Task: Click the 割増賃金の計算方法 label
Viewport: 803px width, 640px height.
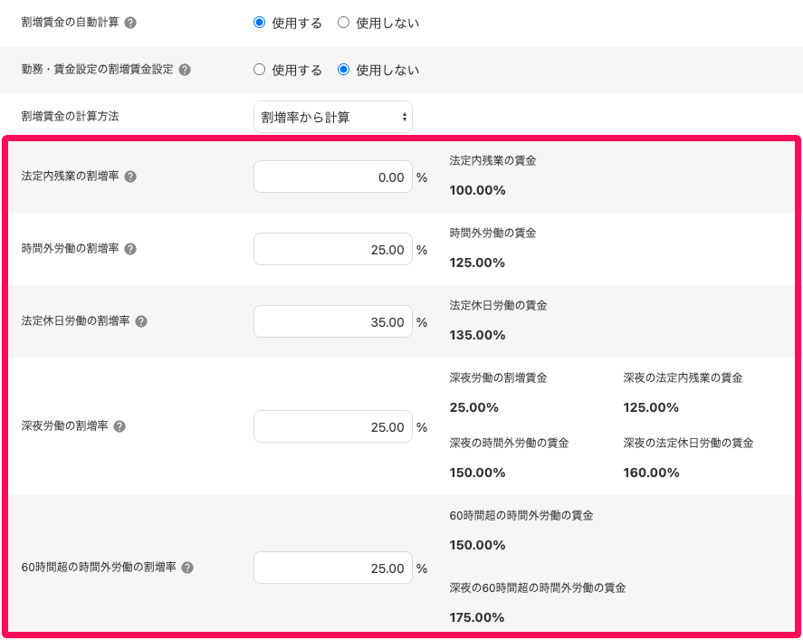Action: click(x=70, y=117)
